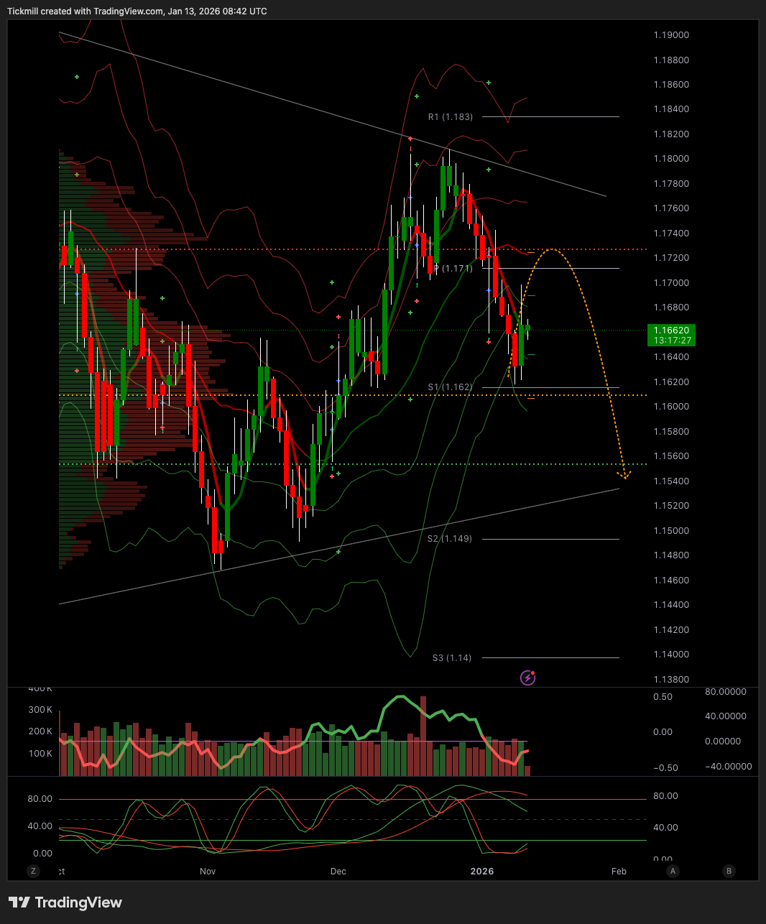This screenshot has height=924, width=766.
Task: Click the Feb label on the time axis
Action: (x=619, y=871)
